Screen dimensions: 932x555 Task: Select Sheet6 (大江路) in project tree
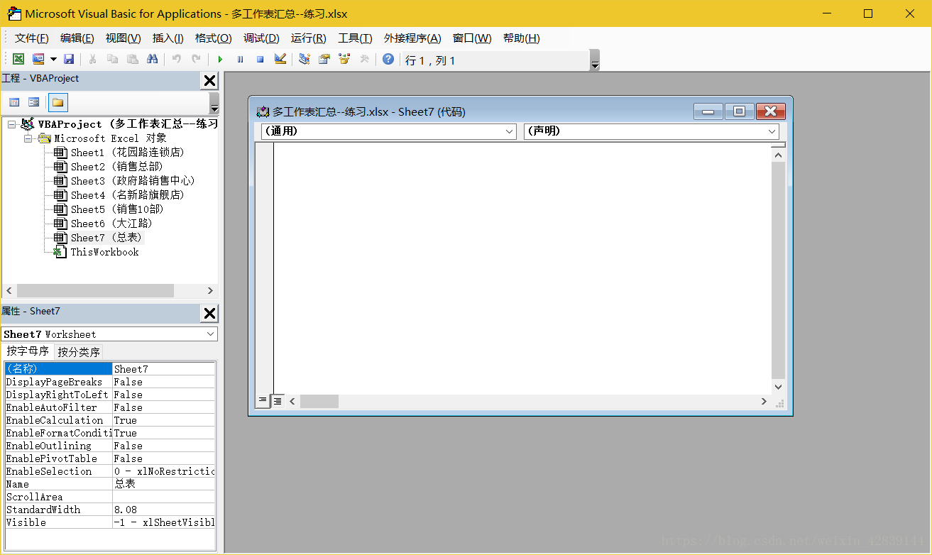111,224
